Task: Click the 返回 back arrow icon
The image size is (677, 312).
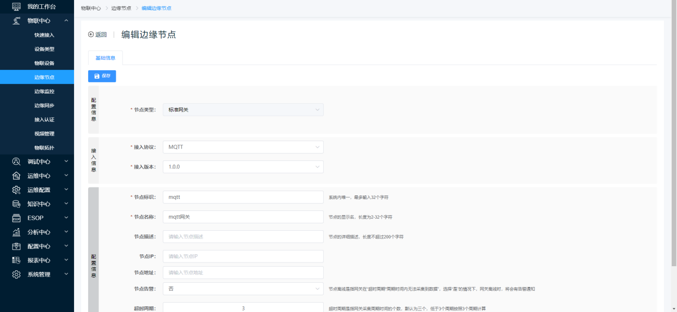Action: coord(91,34)
